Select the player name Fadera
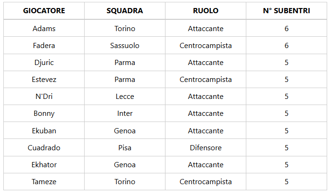This screenshot has height=195, width=330. (x=44, y=46)
